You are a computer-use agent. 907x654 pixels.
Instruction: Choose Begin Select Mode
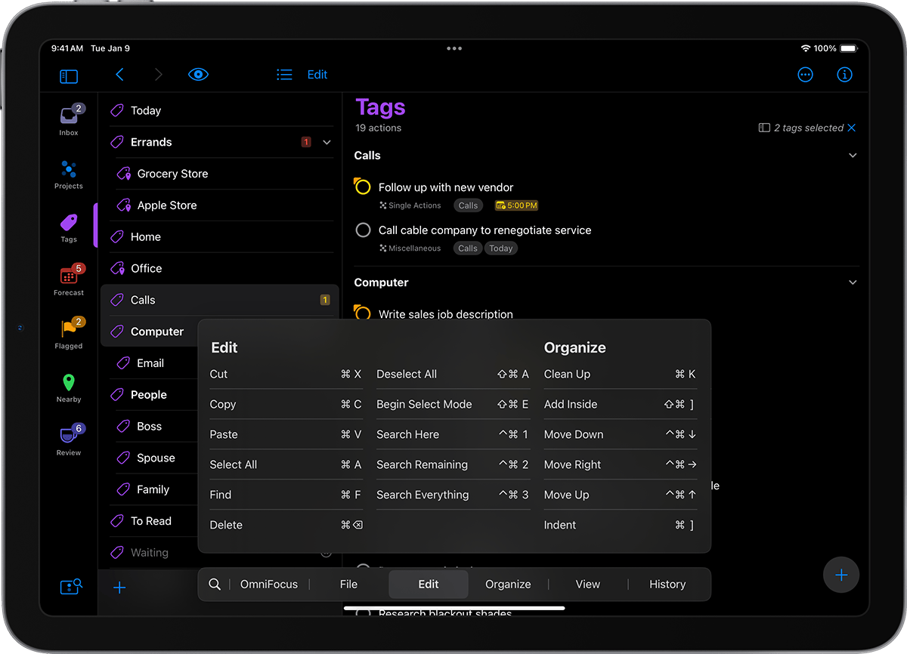click(x=453, y=404)
